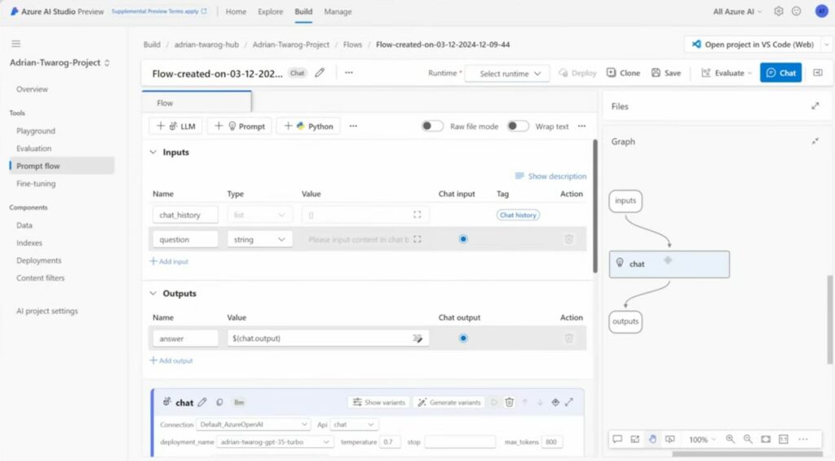Open Connection Default_AzureOpenAI dropdown
The height and width of the screenshot is (461, 835).
pos(253,425)
